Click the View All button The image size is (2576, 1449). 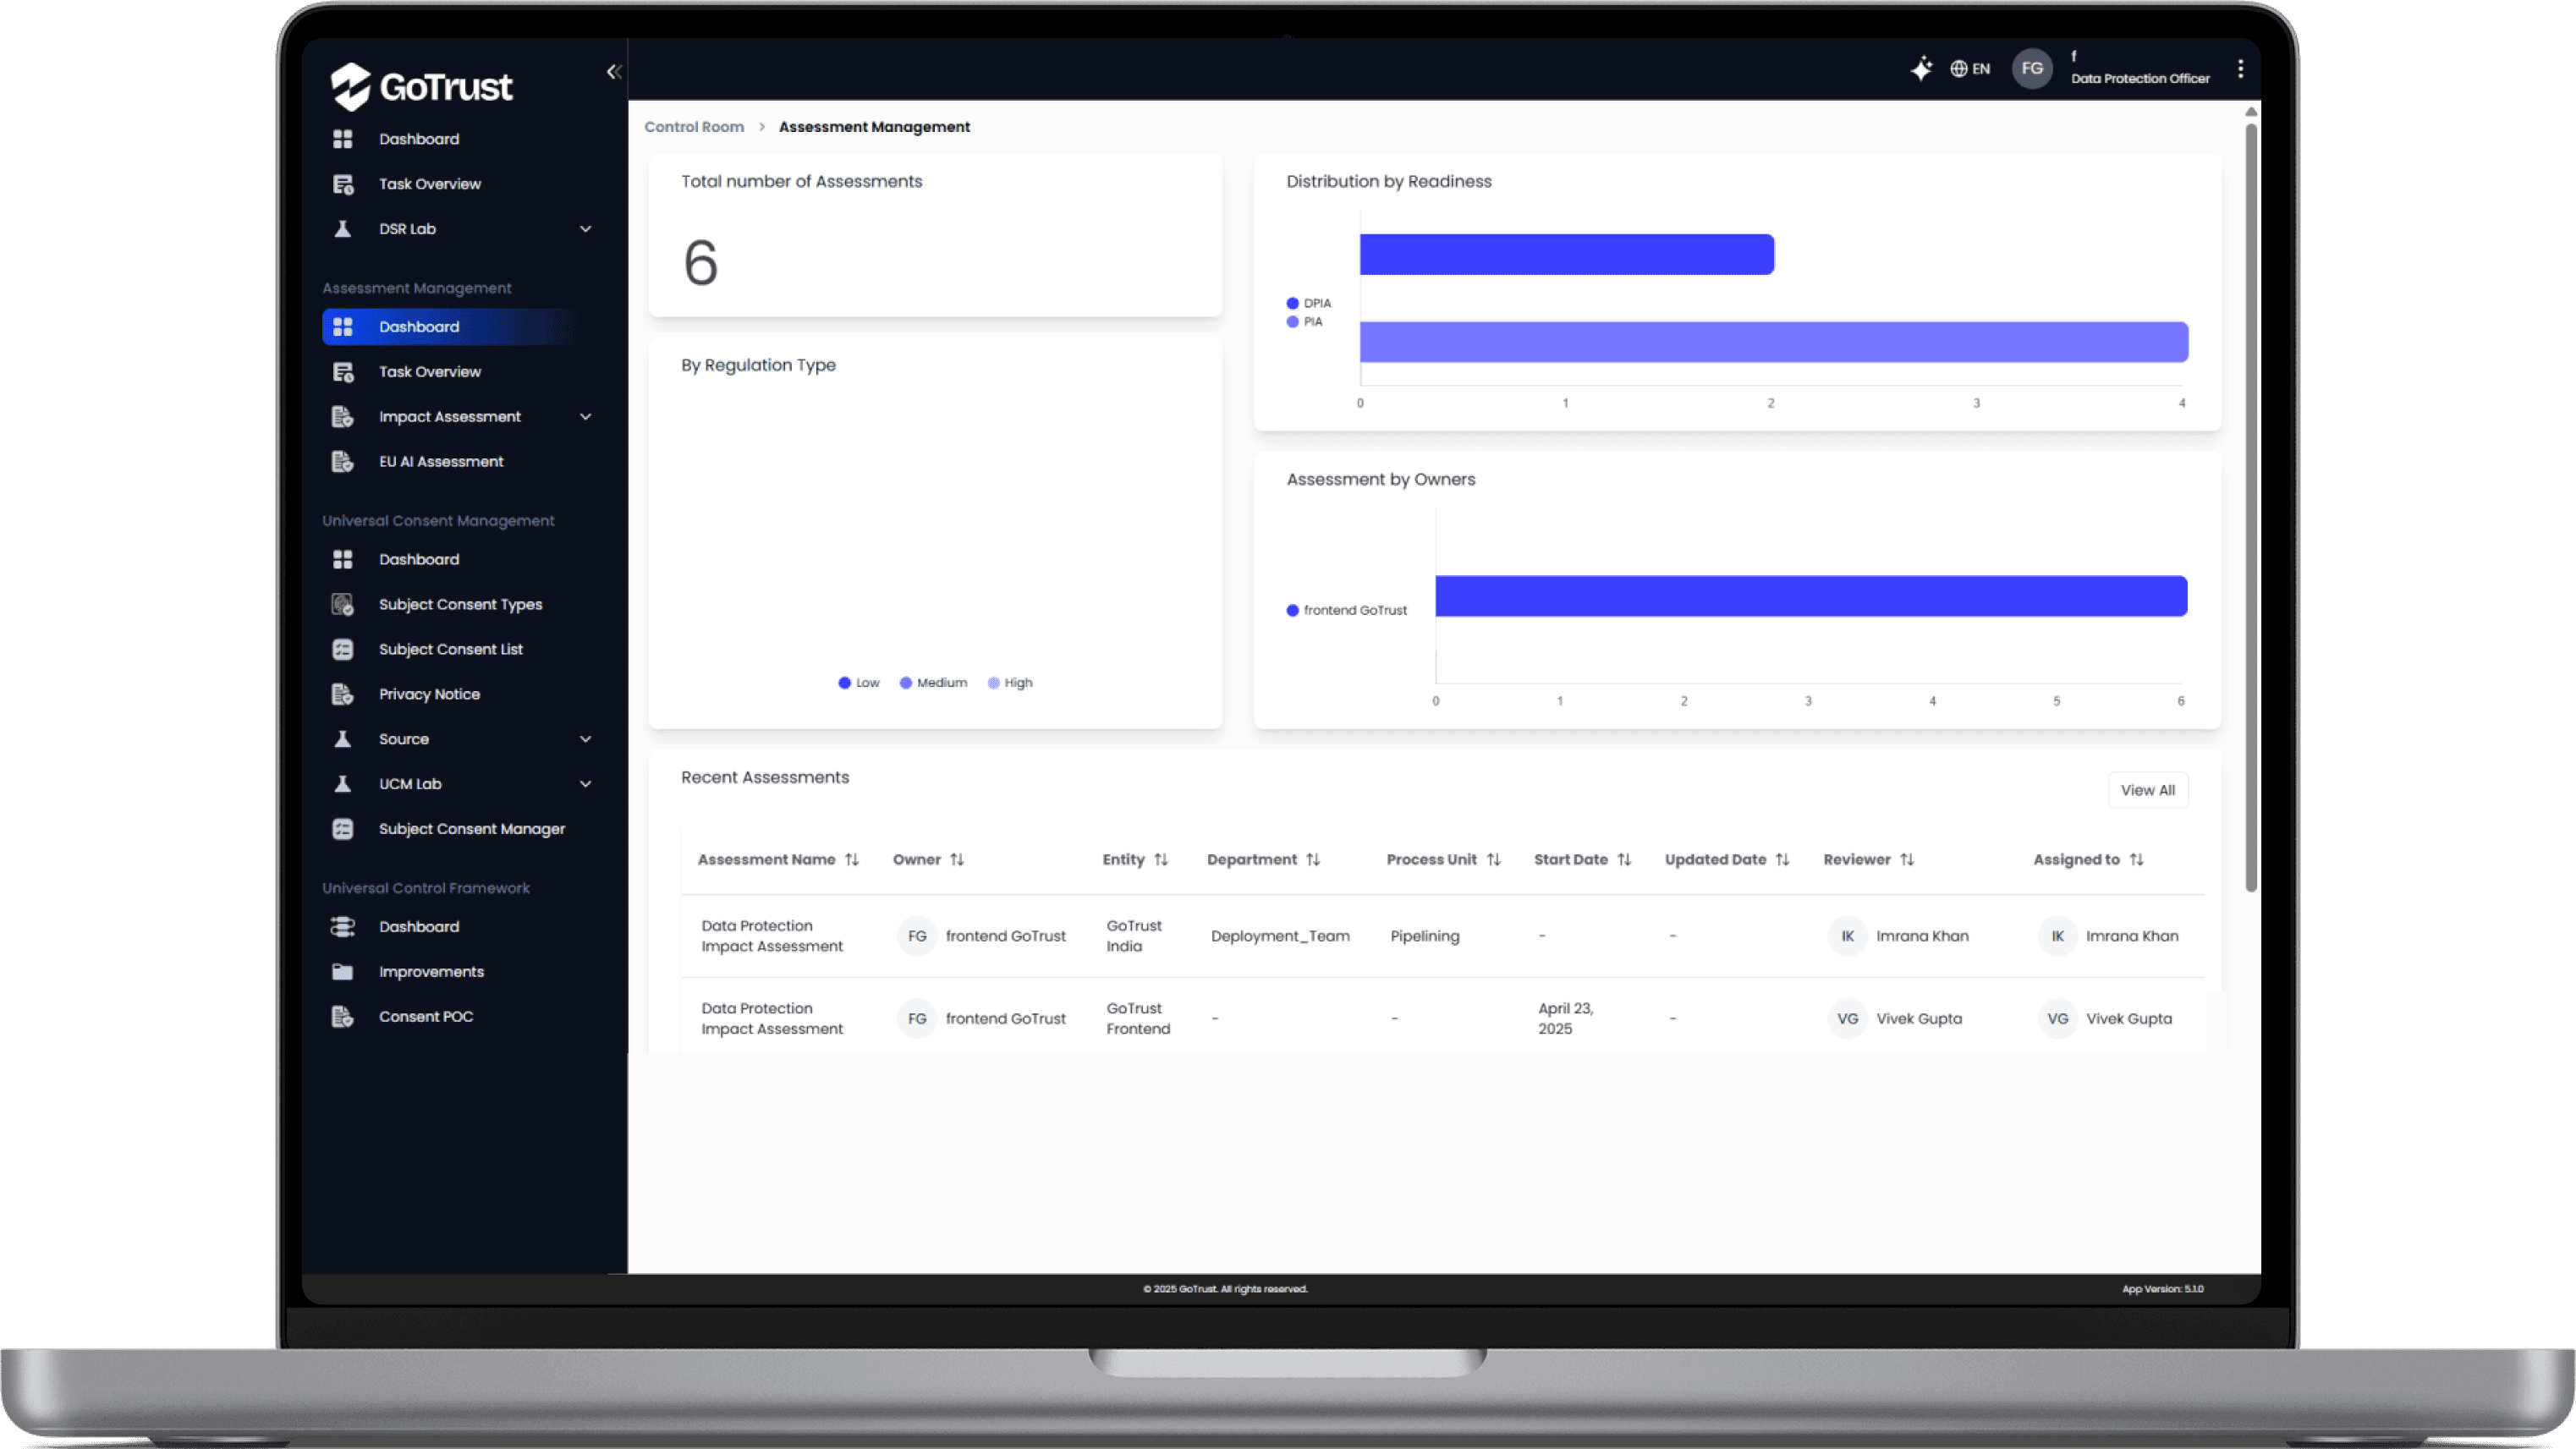pos(2147,790)
